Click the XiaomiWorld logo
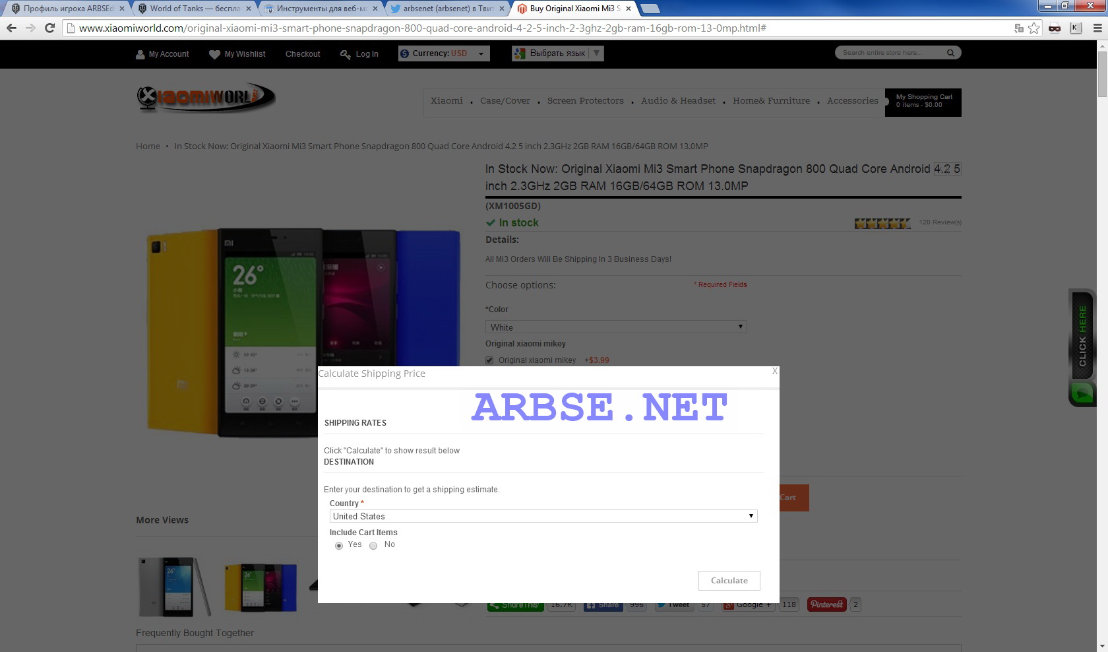Image resolution: width=1108 pixels, height=652 pixels. point(206,98)
